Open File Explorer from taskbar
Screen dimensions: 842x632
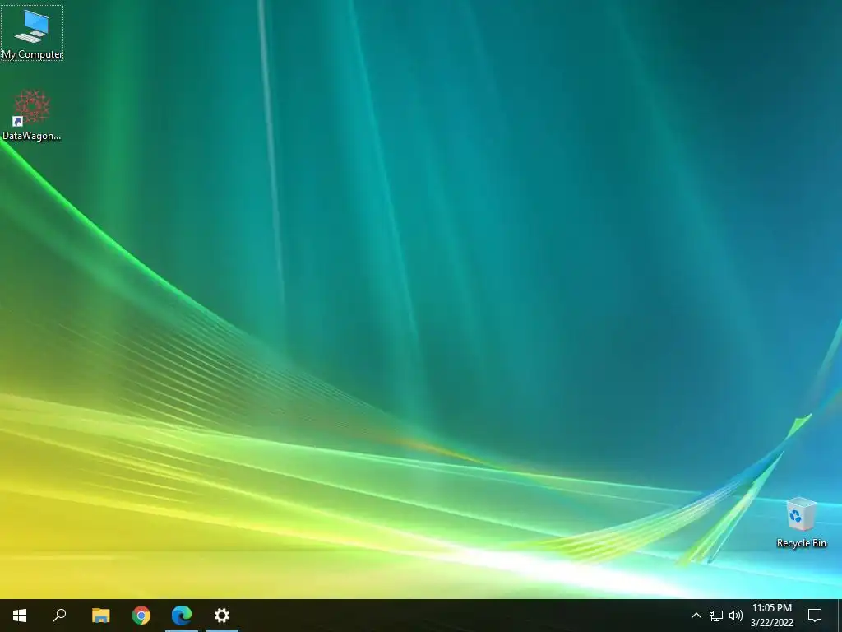[x=100, y=616]
